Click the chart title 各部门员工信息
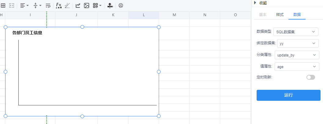Image resolution: width=323 pixels, height=124 pixels. (27, 33)
